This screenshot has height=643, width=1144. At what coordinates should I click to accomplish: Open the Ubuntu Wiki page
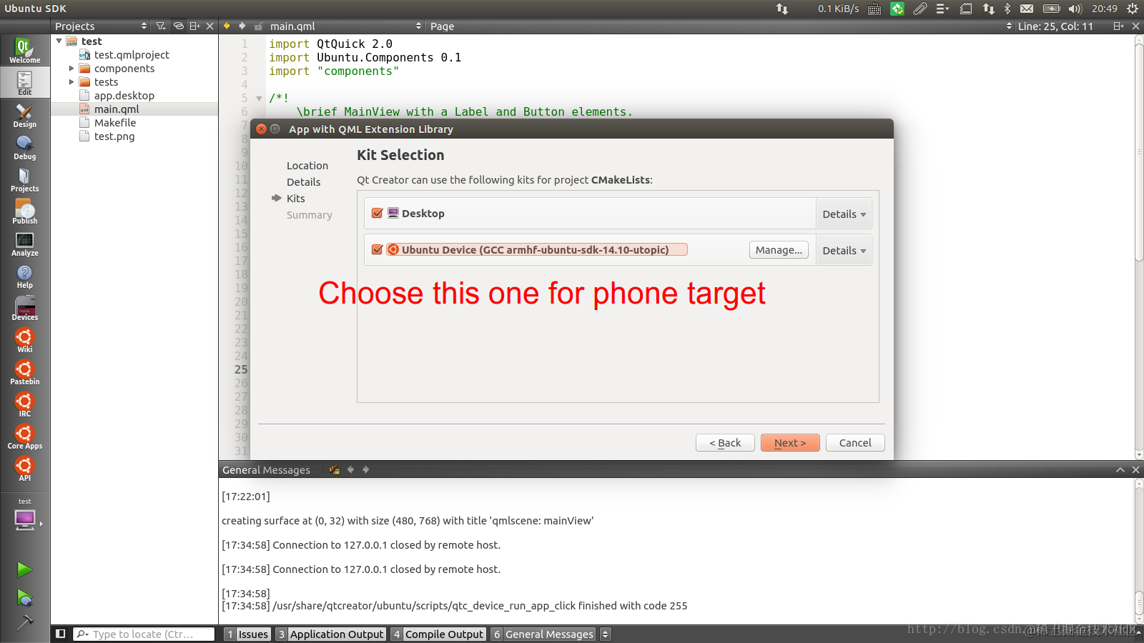(x=24, y=340)
